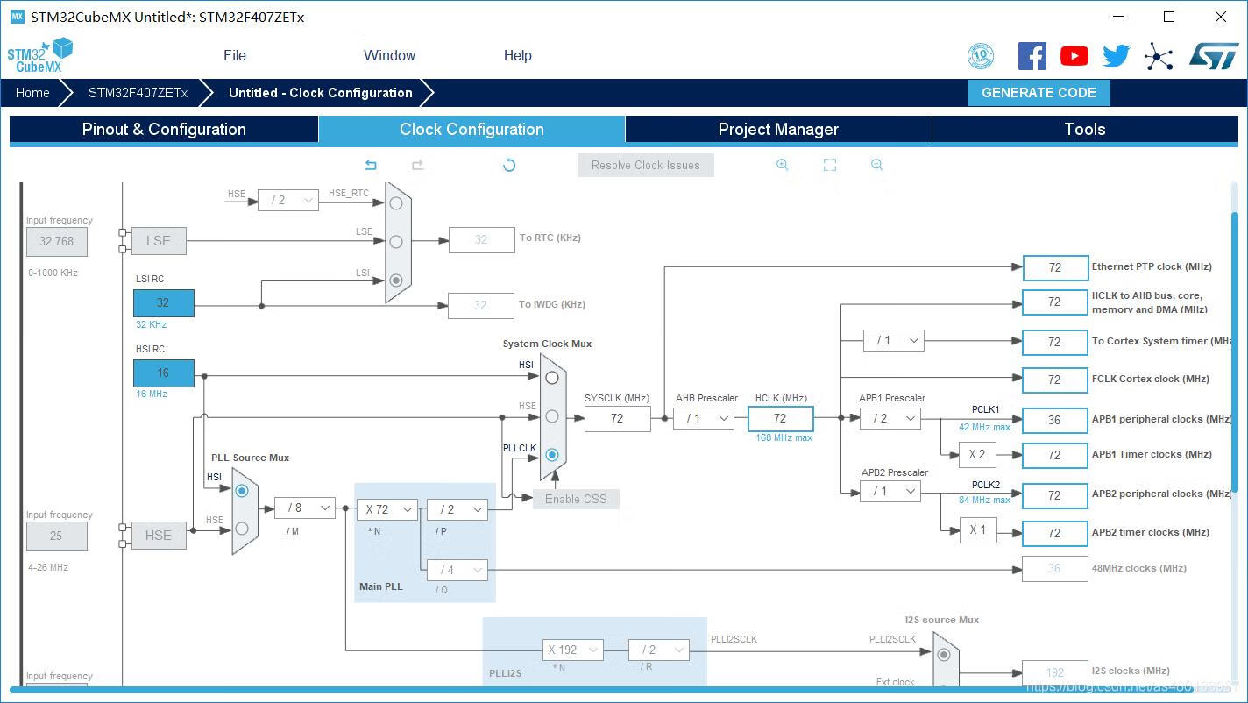Click the refresh/reset clock icon

[x=509, y=165]
